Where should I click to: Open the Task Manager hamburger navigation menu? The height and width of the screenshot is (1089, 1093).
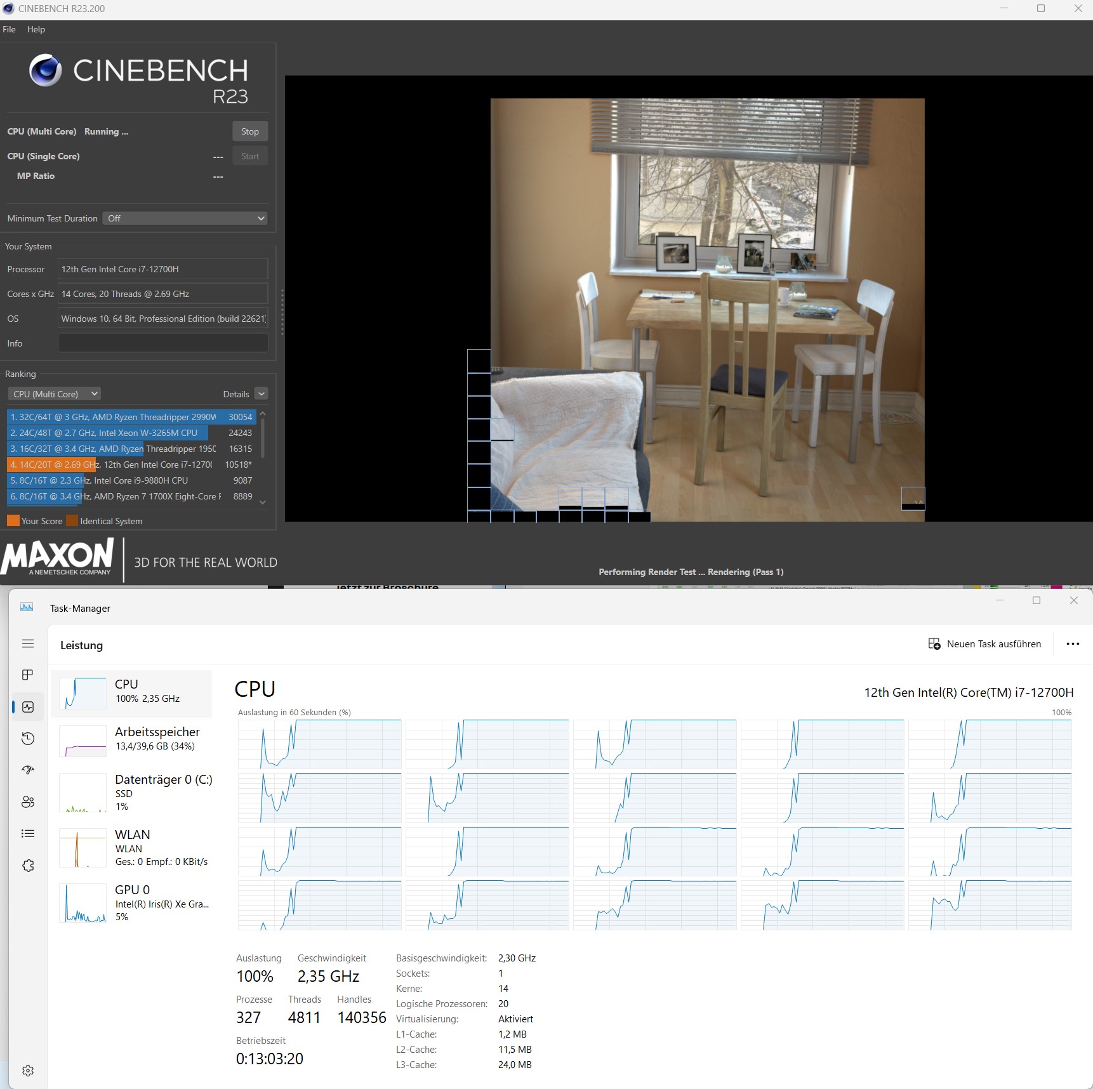(x=28, y=643)
